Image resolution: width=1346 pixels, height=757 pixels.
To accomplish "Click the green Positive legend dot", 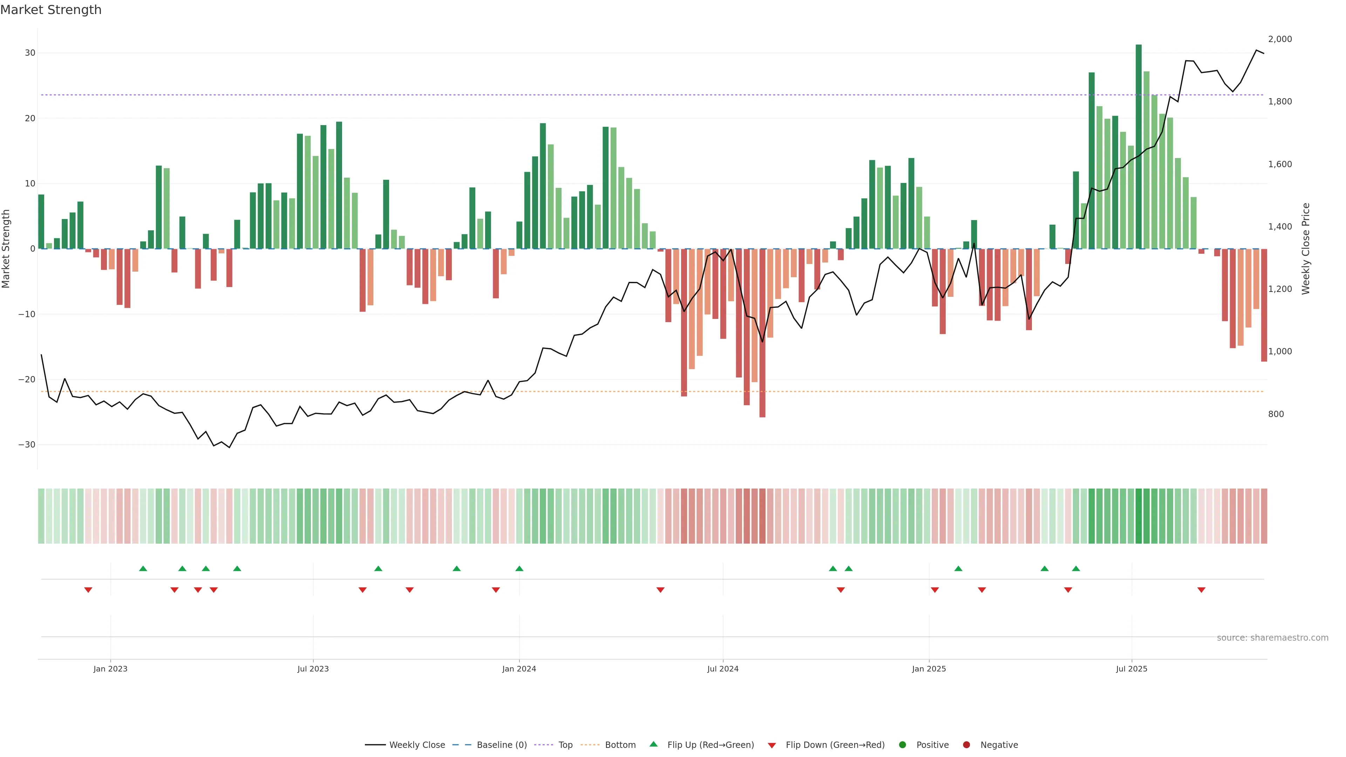I will pos(902,745).
